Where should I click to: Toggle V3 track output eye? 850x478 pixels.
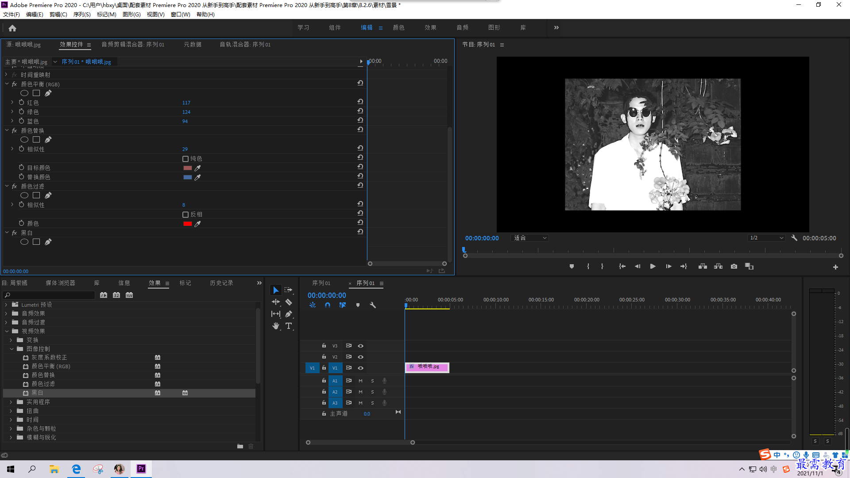360,346
